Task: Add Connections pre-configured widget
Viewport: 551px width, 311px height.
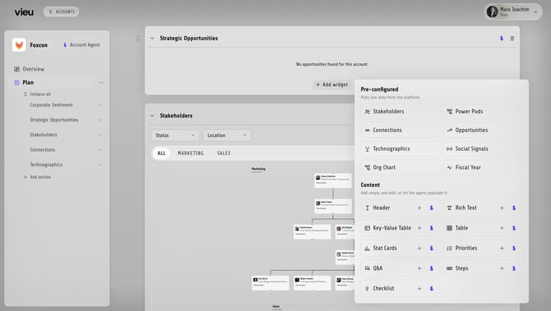Action: click(400, 130)
